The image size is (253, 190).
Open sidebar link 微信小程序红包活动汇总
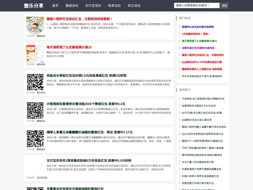(204, 55)
